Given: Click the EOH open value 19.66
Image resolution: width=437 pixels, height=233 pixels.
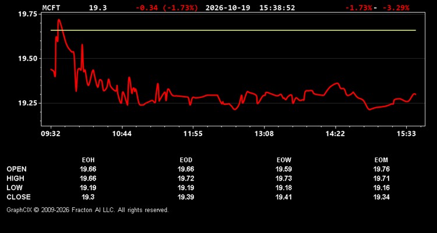Looking at the screenshot, I should coord(88,169).
